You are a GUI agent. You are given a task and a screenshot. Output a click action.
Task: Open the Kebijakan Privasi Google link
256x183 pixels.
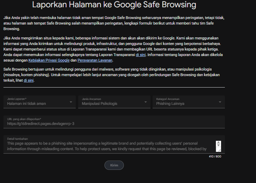[x=49, y=60]
